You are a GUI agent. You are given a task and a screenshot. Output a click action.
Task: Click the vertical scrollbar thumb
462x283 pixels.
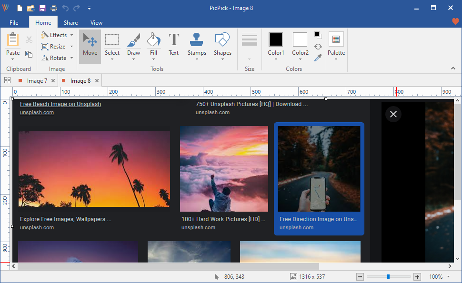(457, 152)
